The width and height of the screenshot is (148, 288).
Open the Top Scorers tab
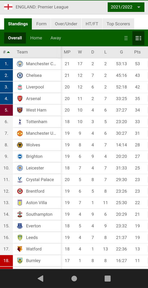[x=118, y=24]
